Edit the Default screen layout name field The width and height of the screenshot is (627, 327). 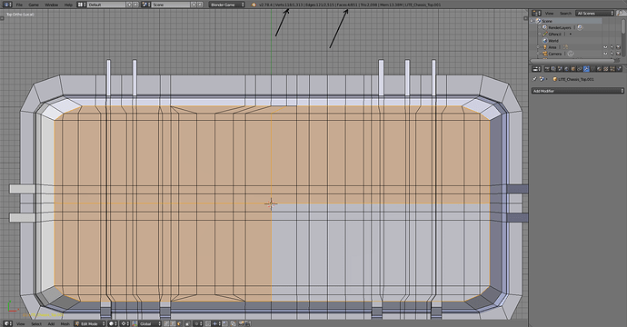coord(106,5)
